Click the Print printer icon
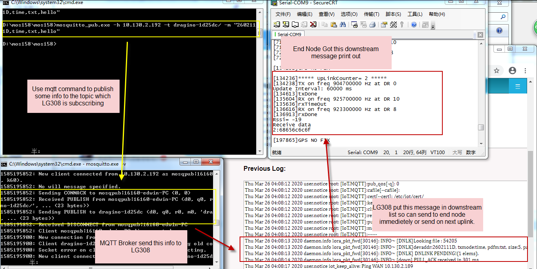The width and height of the screenshot is (537, 269). click(373, 25)
